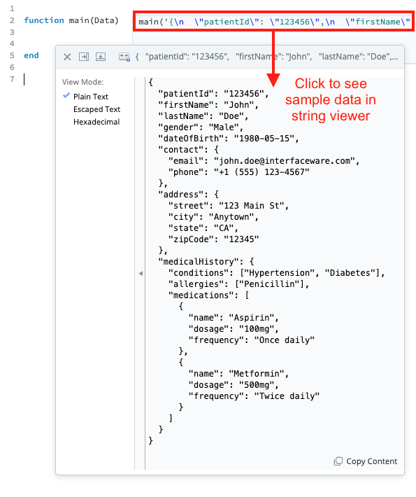Switch view mode to Hexadecimal
The width and height of the screenshot is (416, 497).
[96, 122]
